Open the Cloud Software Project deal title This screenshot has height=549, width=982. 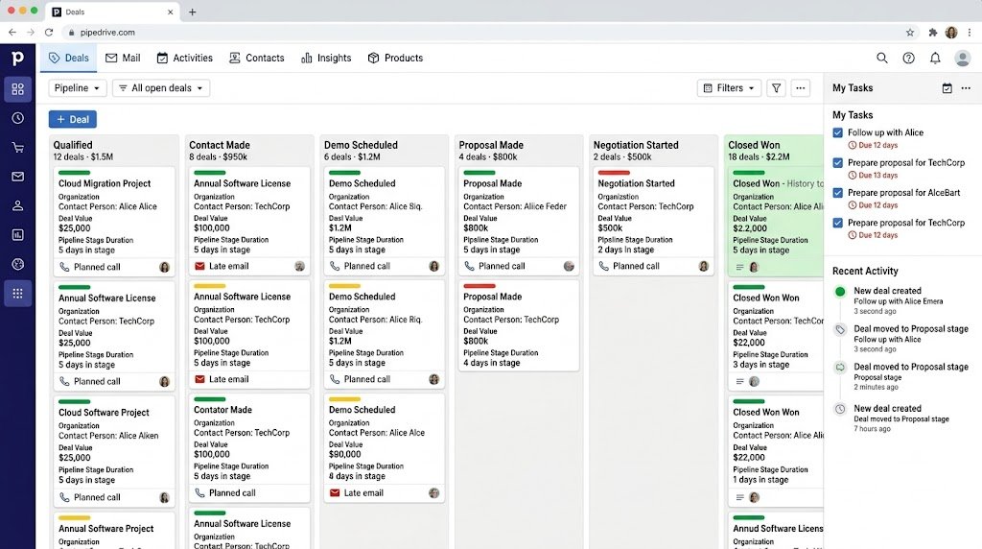(104, 413)
